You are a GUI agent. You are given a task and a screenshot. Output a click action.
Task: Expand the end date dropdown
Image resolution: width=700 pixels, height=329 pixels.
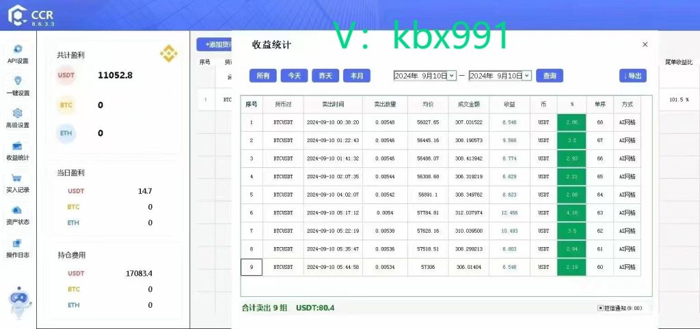click(x=527, y=76)
